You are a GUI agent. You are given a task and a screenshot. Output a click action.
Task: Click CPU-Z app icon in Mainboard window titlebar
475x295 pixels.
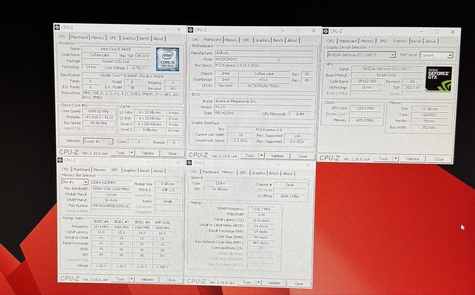[x=190, y=29]
